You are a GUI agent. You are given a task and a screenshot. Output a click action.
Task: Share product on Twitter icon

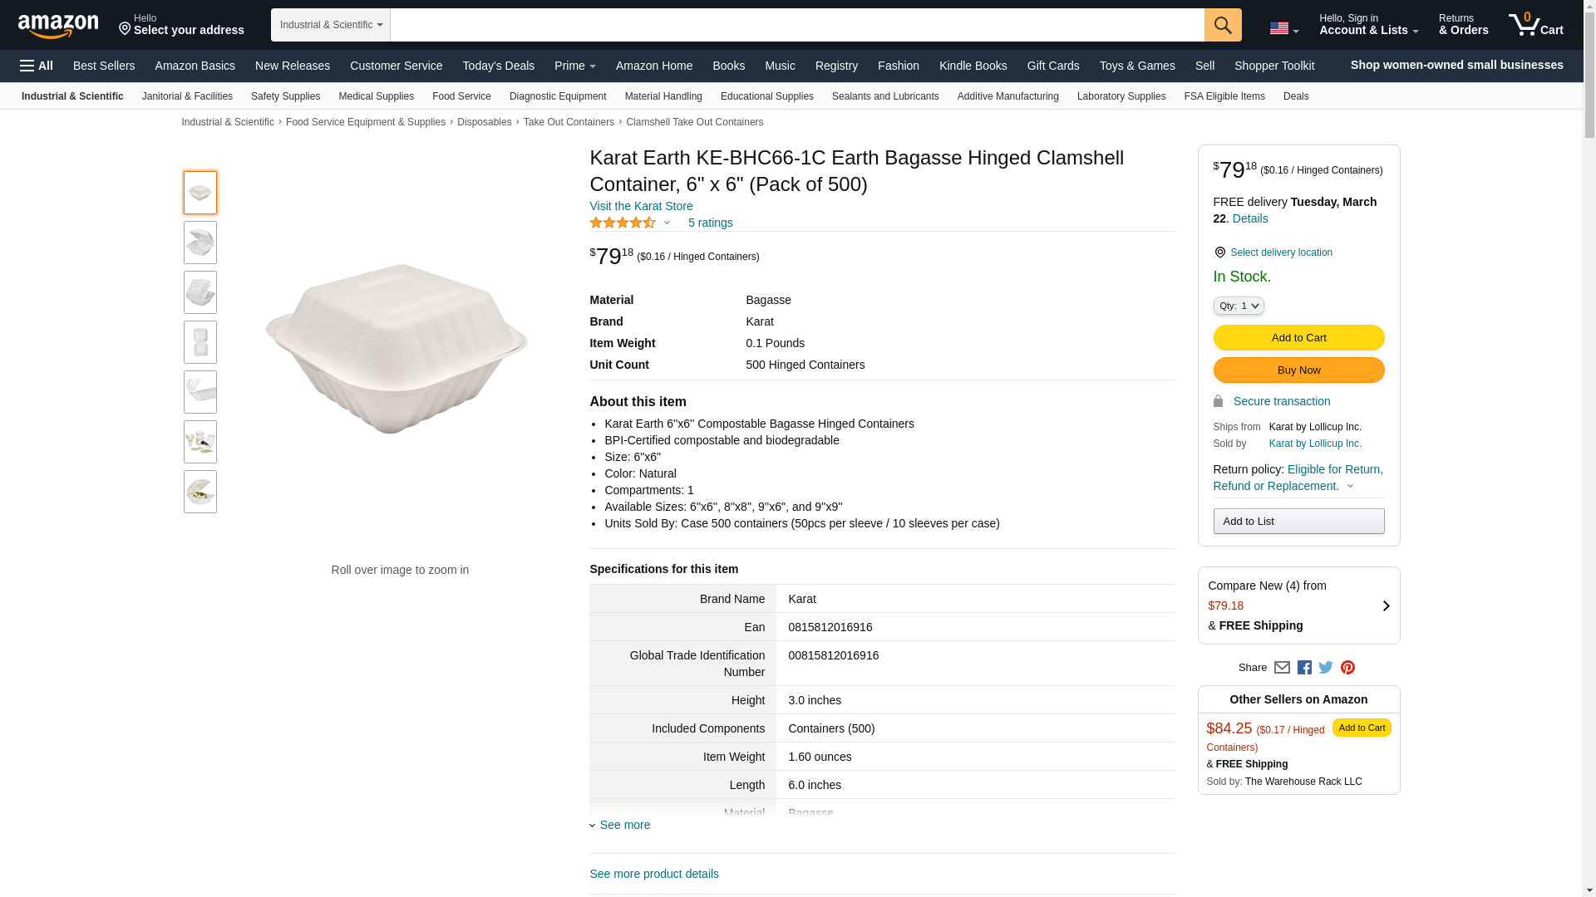pyautogui.click(x=1326, y=668)
